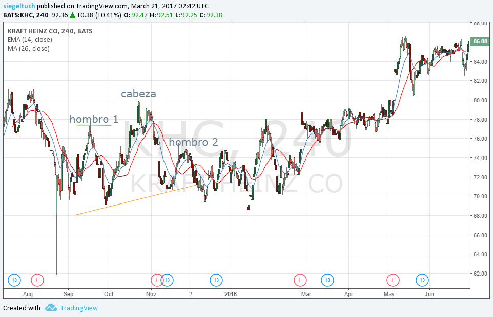The width and height of the screenshot is (493, 317).
Task: Click the 'Sep' label on time axis
Action: pos(68,294)
